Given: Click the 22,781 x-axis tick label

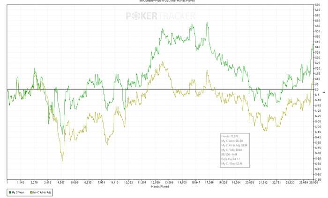Looking at the screenshot, I should point(276,183).
